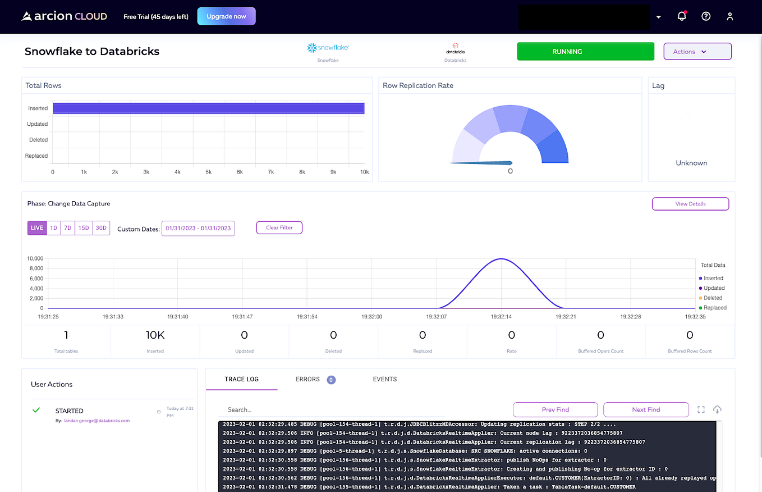Viewport: 762px width, 492px height.
Task: Switch to the ERRORS tab
Action: [307, 379]
